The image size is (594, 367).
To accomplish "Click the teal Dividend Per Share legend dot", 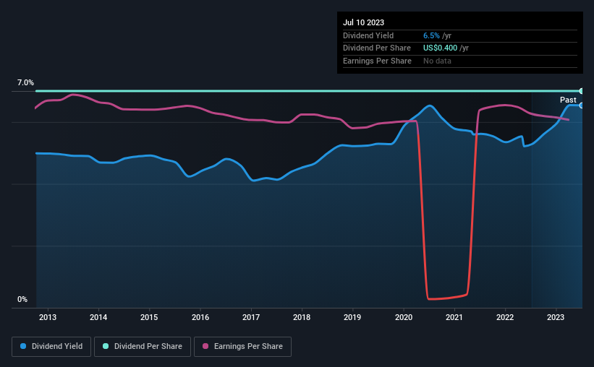I will (x=106, y=346).
